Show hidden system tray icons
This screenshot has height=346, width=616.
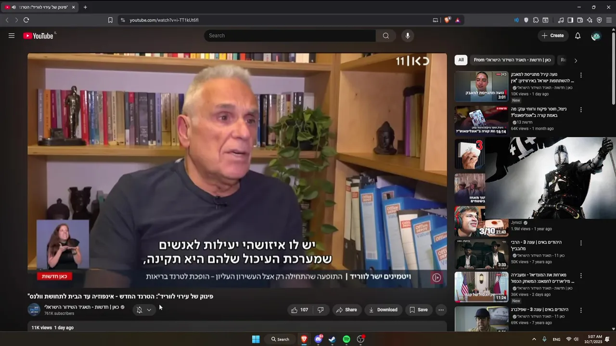534,339
